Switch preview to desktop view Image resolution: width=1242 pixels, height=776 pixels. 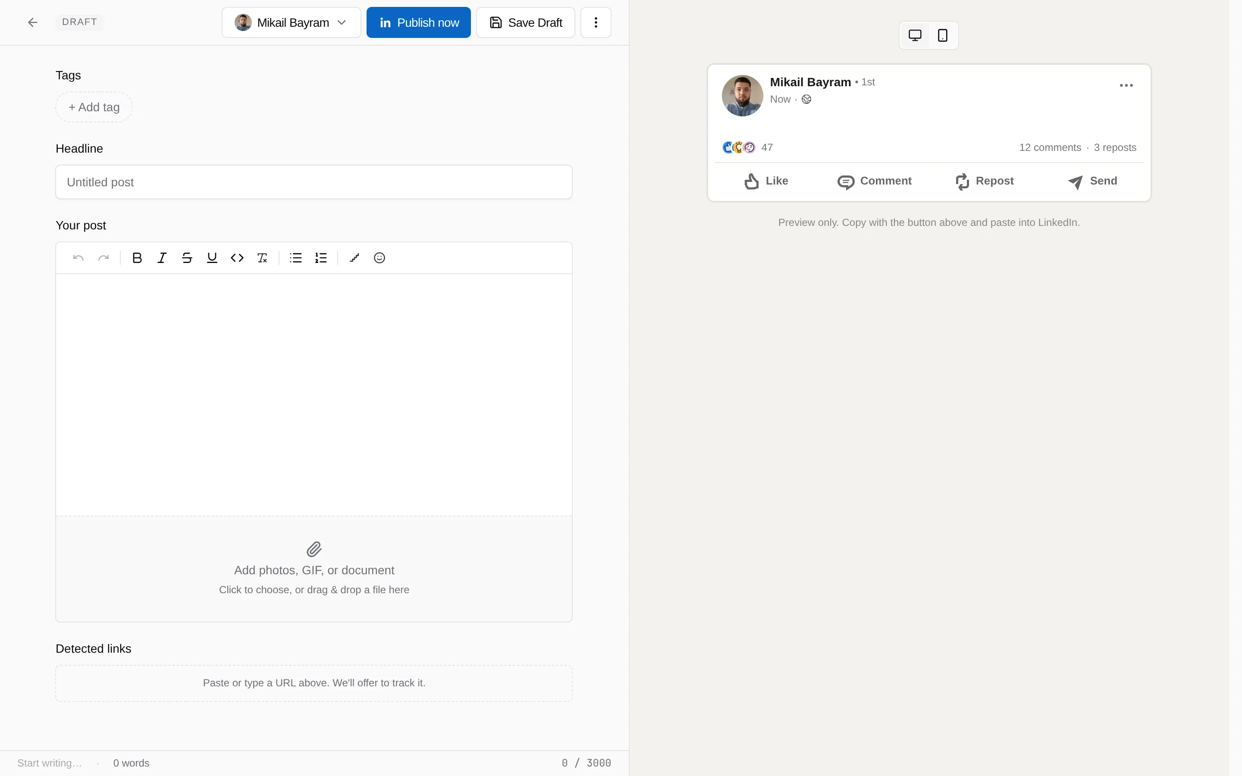pos(915,35)
